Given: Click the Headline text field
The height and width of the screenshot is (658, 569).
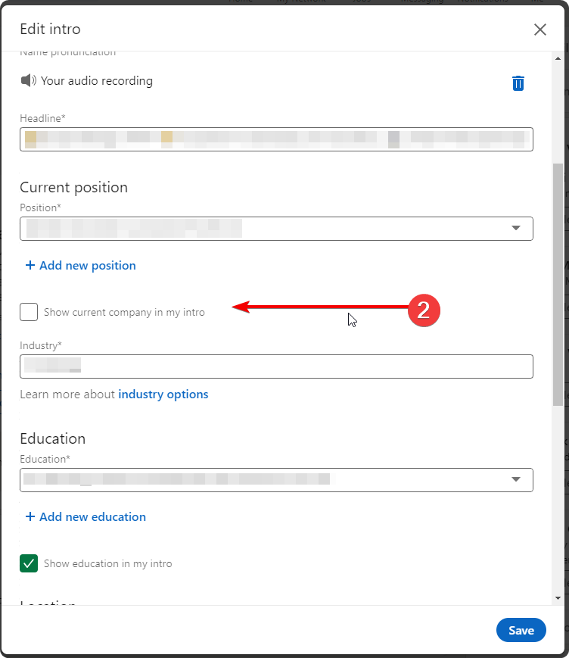Looking at the screenshot, I should [276, 139].
